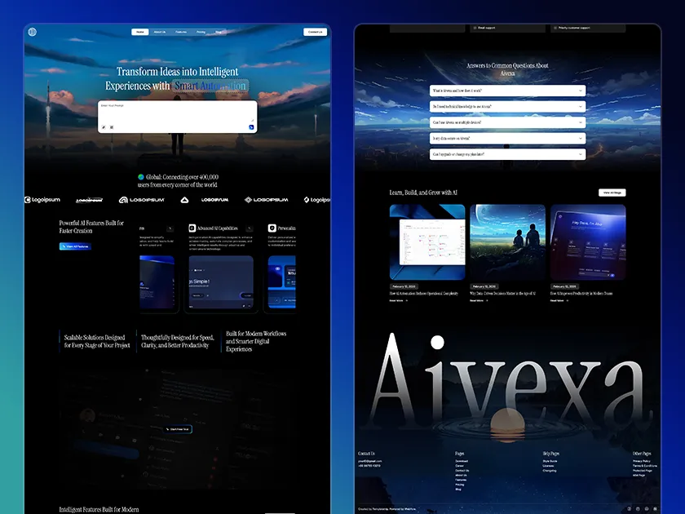Click Read More under AI Automation article
The height and width of the screenshot is (514, 685).
[x=399, y=301]
